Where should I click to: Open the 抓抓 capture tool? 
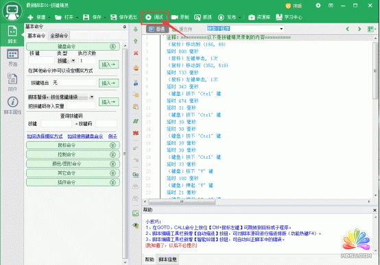pyautogui.click(x=203, y=17)
